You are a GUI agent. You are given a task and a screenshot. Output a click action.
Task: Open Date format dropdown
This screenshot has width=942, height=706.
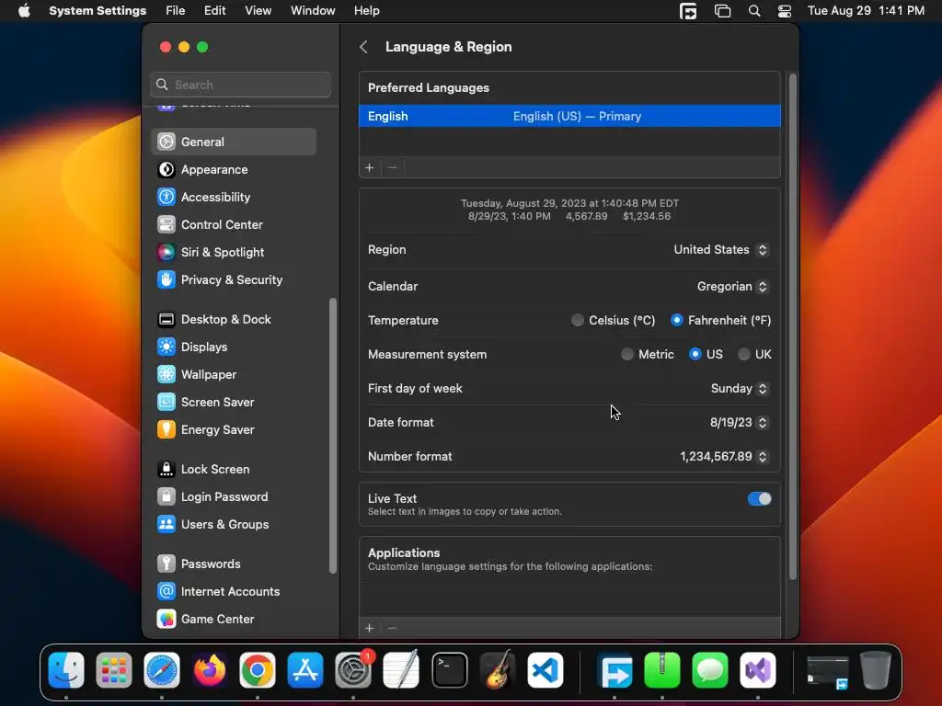739,423
